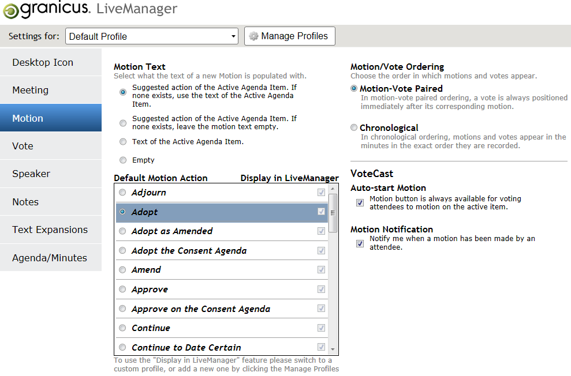This screenshot has width=571, height=376.
Task: Click the gear icon on Manage Profiles
Action: pyautogui.click(x=253, y=36)
